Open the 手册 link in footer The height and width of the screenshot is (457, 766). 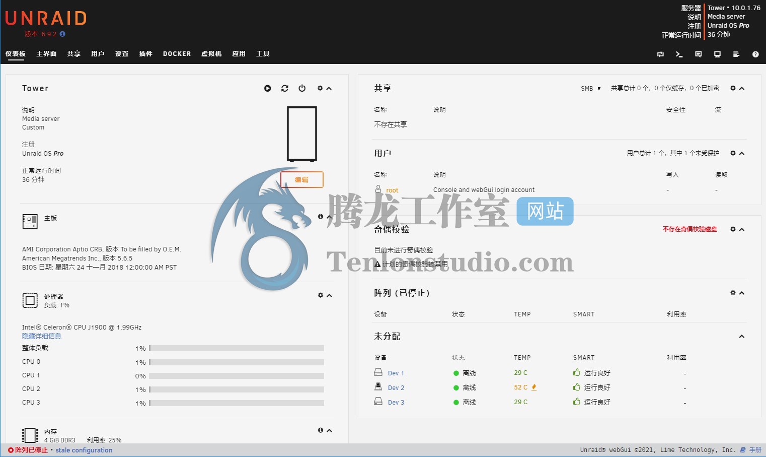click(x=751, y=450)
